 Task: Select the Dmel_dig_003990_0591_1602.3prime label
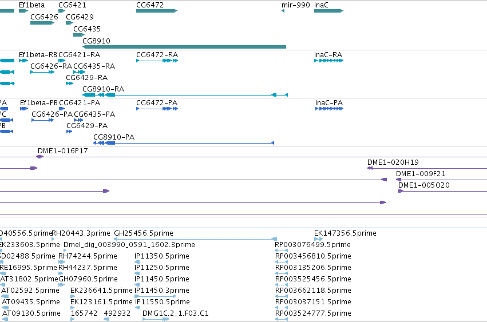point(129,245)
